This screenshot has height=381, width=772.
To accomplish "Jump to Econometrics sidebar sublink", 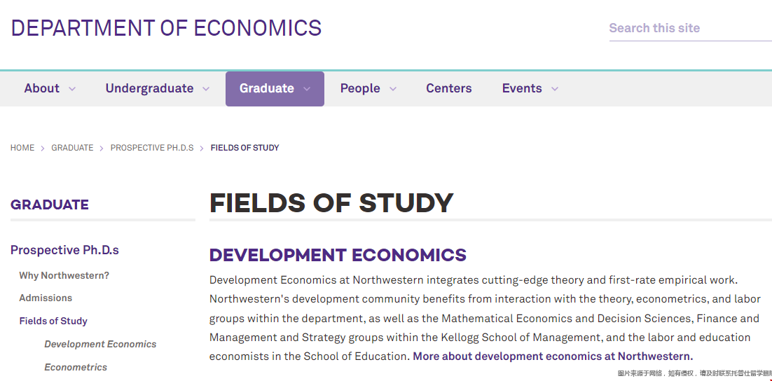I will pyautogui.click(x=76, y=367).
